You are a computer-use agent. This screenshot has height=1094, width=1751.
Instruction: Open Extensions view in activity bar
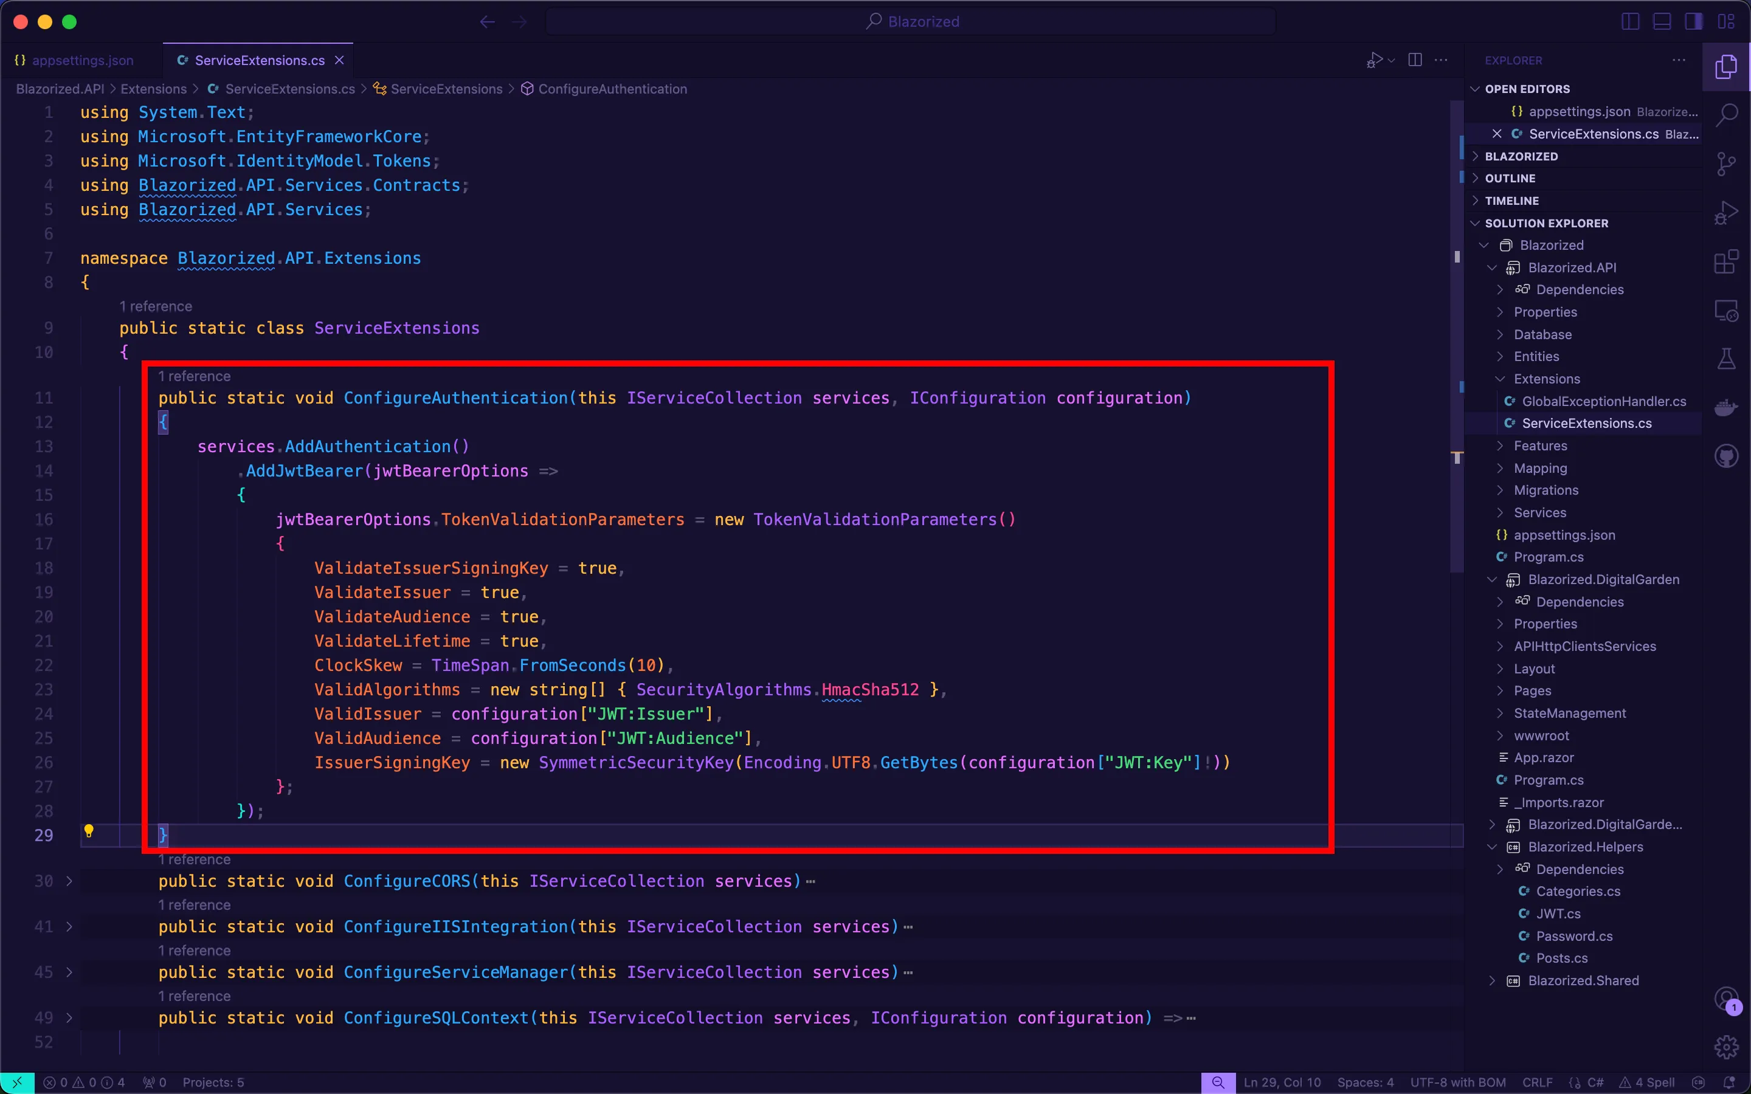pyautogui.click(x=1725, y=262)
